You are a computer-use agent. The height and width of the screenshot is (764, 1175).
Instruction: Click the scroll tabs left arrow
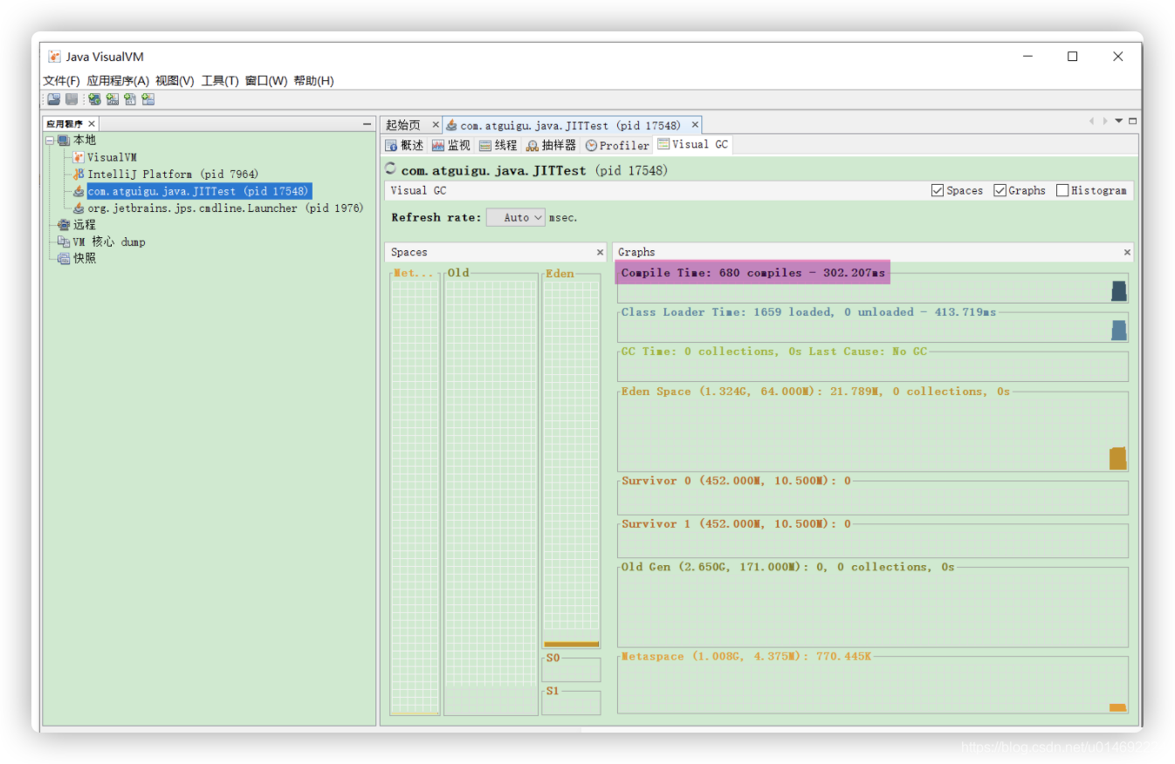[x=1091, y=121]
